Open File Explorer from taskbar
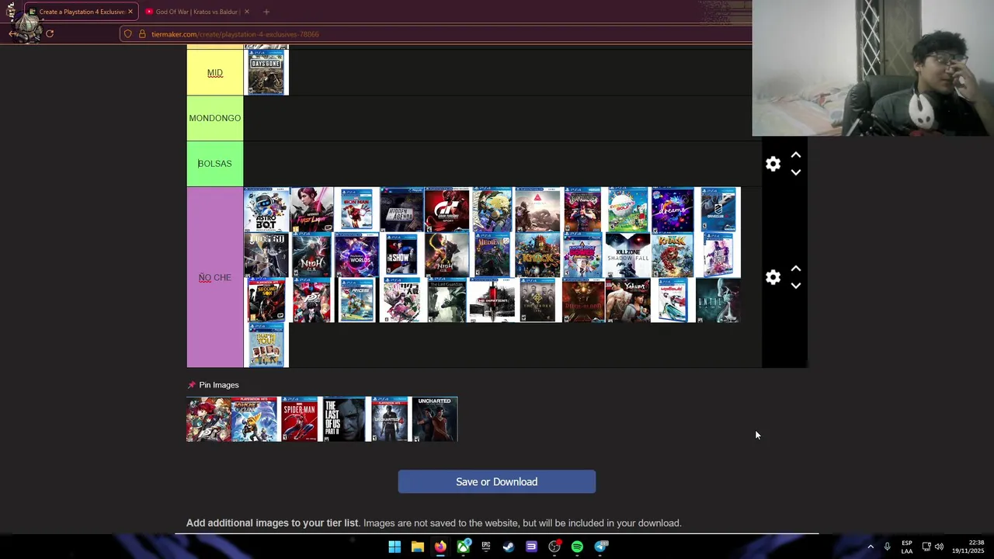 click(418, 547)
